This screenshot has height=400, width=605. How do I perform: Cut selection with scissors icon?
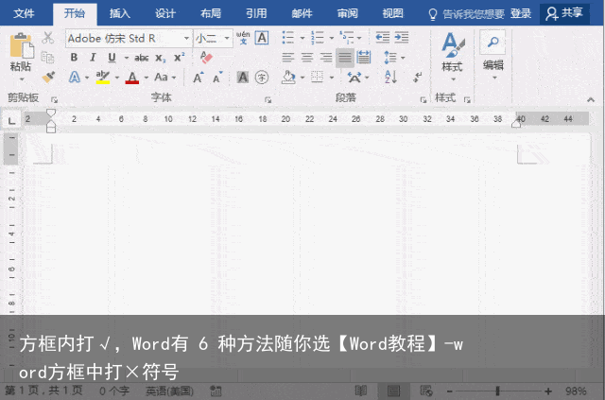(x=48, y=38)
